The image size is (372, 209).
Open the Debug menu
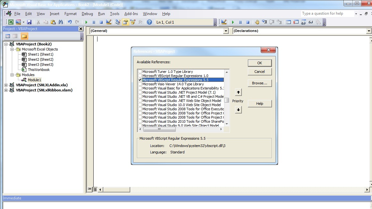[x=87, y=14]
